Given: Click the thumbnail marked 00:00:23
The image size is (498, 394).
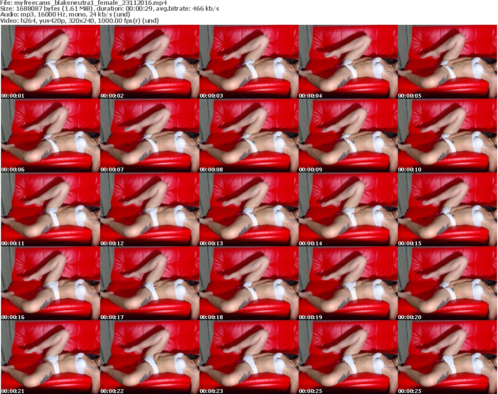Looking at the screenshot, I should pos(249,357).
